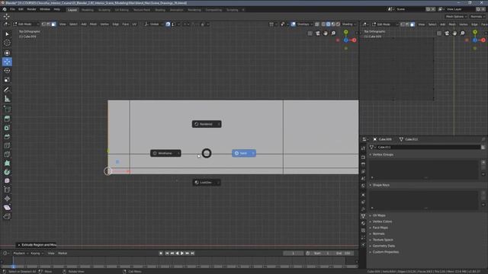The height and width of the screenshot is (274, 488).
Task: Switch to the Modeling workspace tab
Action: click(88, 10)
